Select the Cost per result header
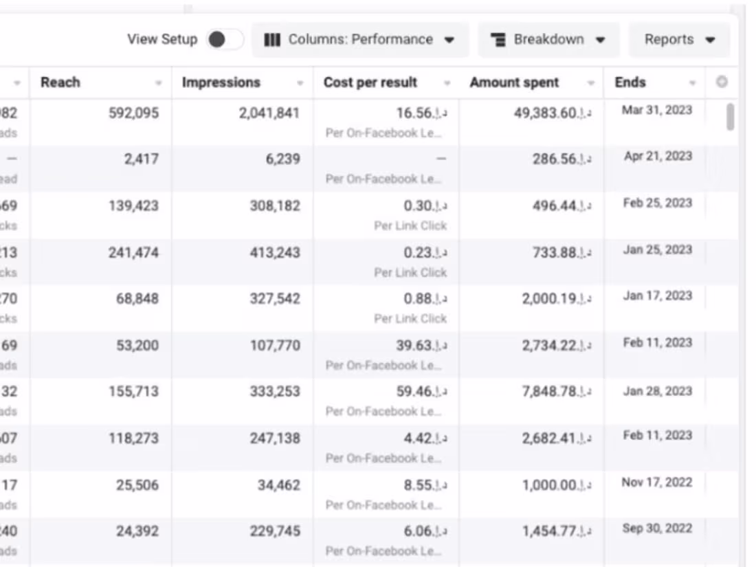Viewport: 756px width, 567px height. (370, 82)
